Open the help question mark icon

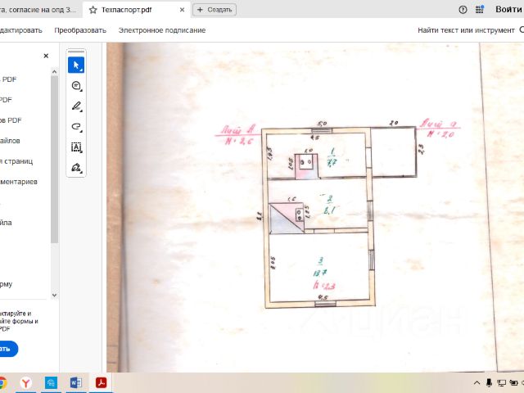point(463,10)
